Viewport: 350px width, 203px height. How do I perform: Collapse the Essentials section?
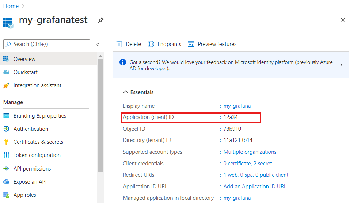[126, 92]
